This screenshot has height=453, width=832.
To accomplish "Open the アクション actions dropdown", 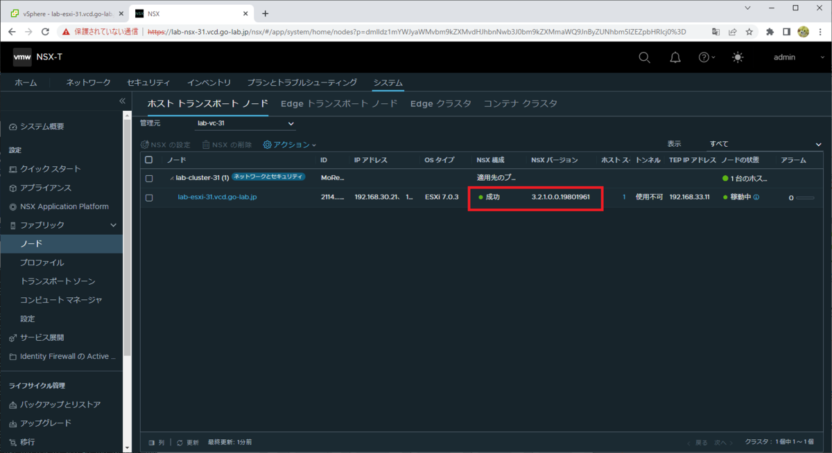I will (x=289, y=145).
